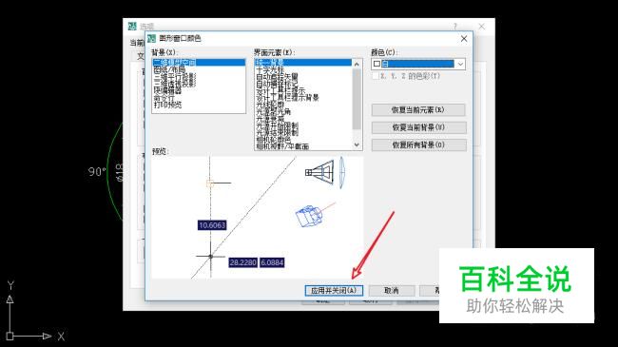618x347 pixels.
Task: Select 自动追踪矢量 interface element
Action: coord(277,76)
